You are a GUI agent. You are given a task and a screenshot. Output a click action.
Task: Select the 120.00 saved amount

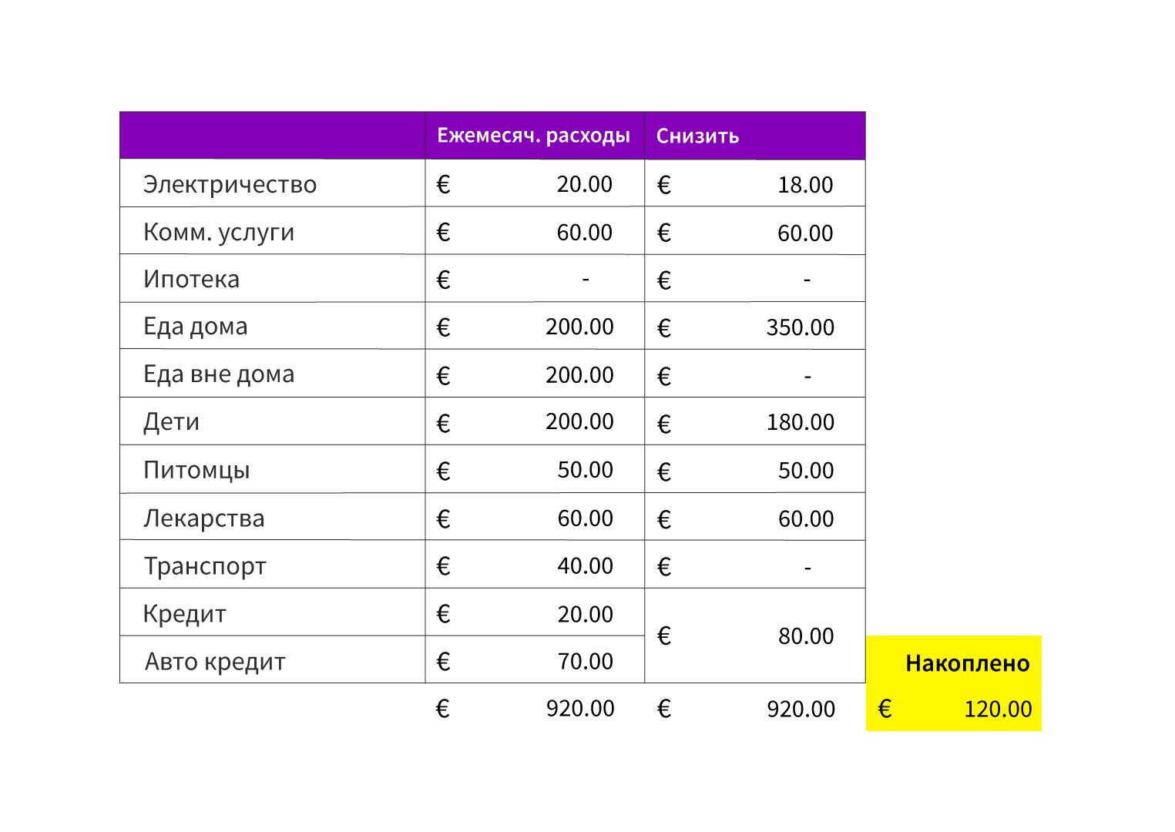pos(997,709)
